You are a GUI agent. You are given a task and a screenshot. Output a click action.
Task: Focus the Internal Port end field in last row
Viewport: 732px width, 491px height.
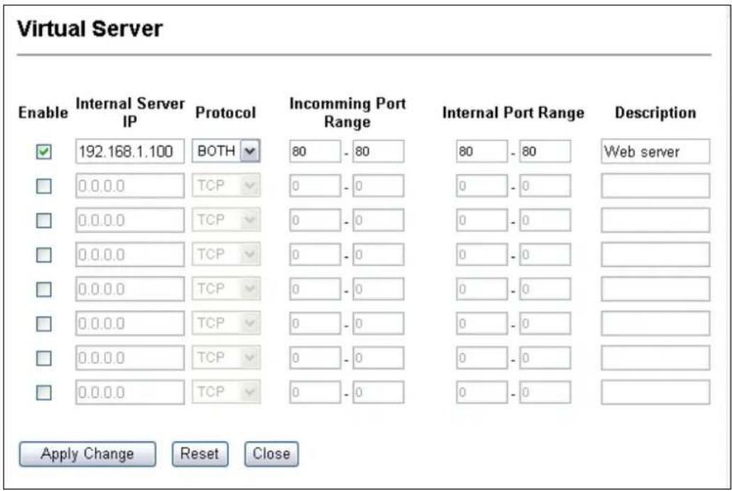coord(545,392)
